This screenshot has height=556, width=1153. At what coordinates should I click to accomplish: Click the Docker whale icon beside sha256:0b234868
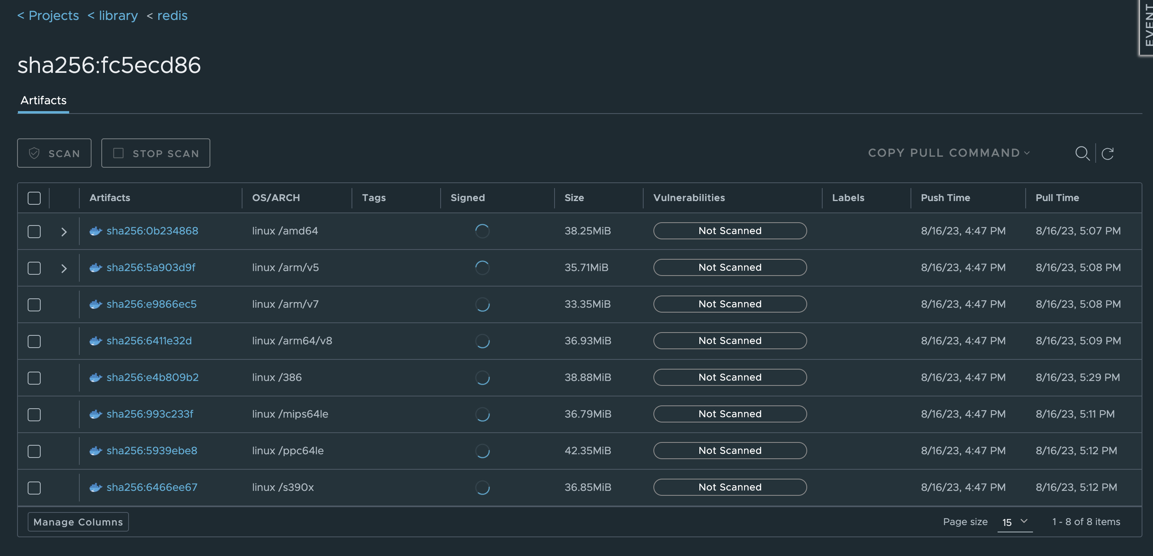point(95,231)
